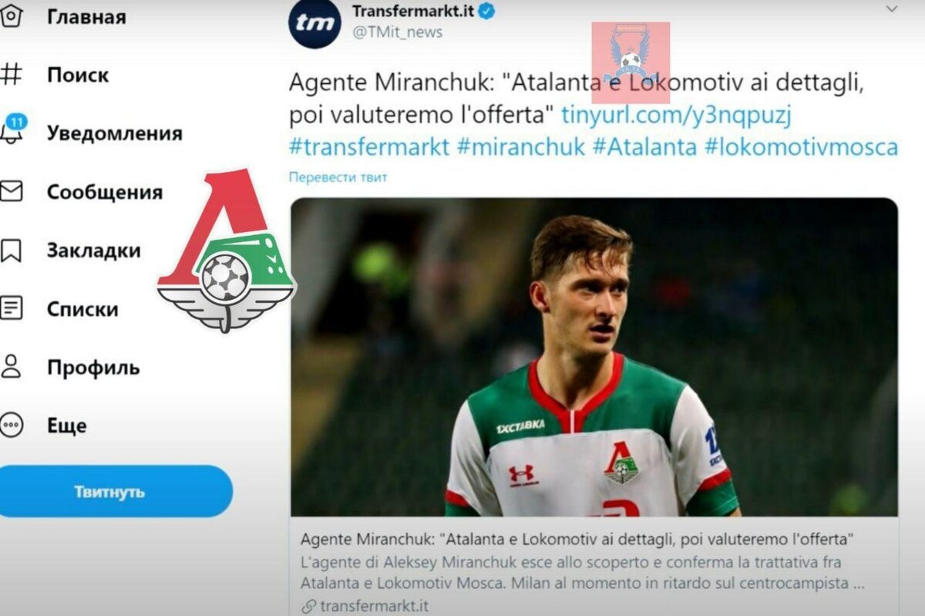Viewport: 925px width, 616px height.
Task: Click the #lokomotivmosca hashtag
Action: [x=802, y=146]
